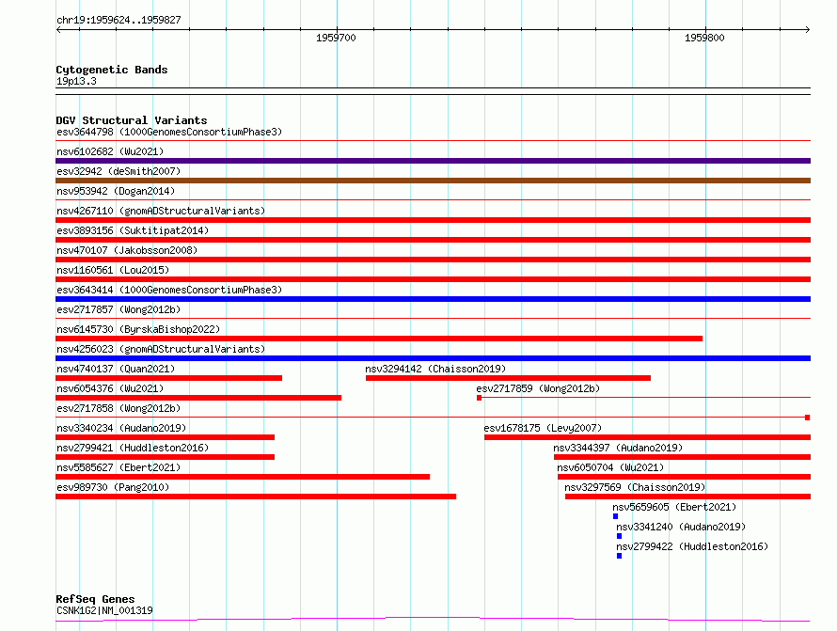Select the nsv6102682 (Wu2021) purple bar
Screen dimensions: 837x631
click(x=433, y=161)
